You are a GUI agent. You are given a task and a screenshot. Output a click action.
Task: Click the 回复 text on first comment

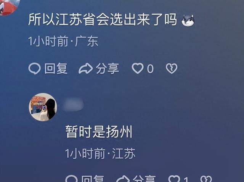56,68
